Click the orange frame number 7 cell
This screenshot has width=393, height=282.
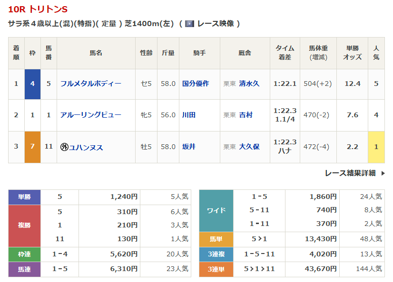[32, 147]
